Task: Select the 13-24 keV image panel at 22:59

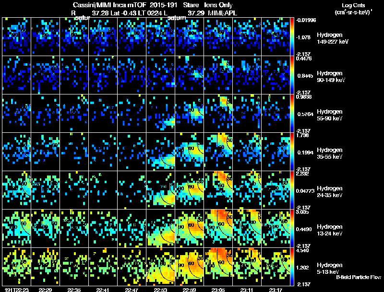Action: [189, 228]
